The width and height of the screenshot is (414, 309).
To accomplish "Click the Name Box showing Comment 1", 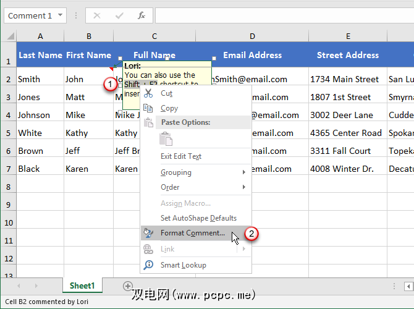I will click(29, 15).
